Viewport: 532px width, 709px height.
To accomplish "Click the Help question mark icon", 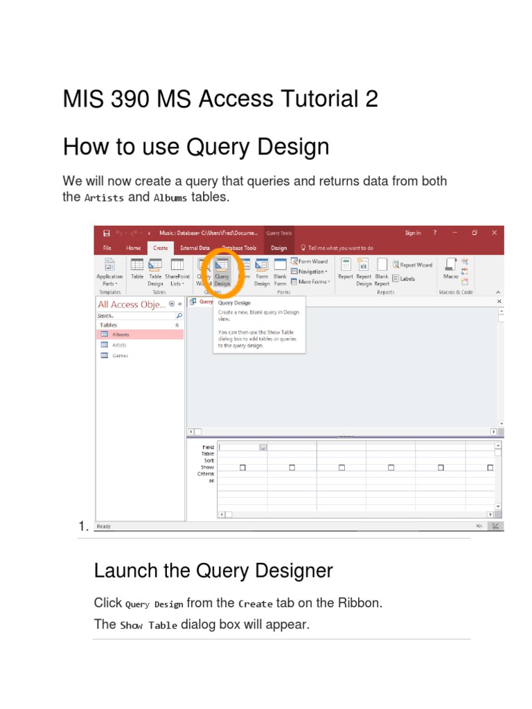I will (x=435, y=233).
